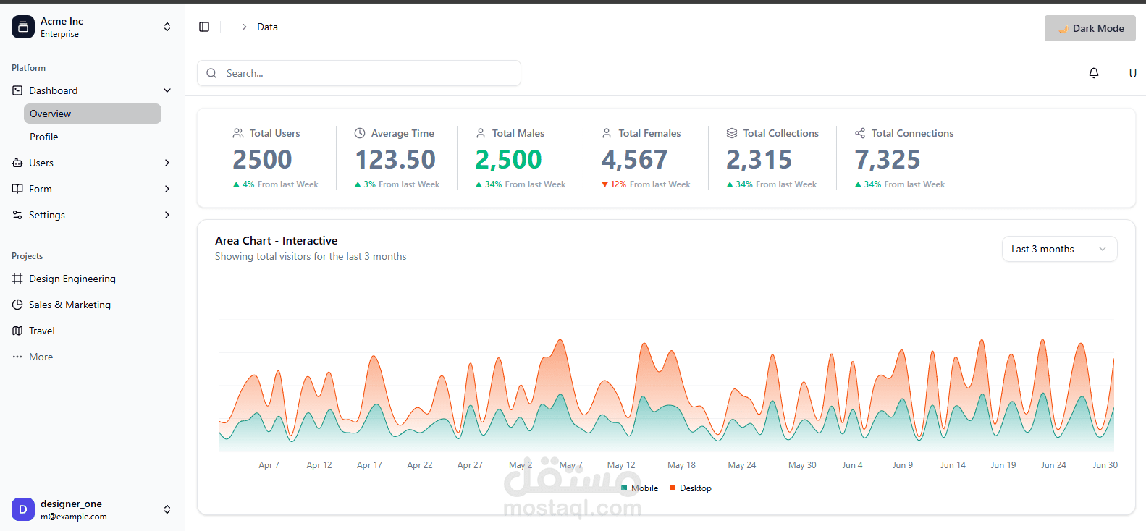Click the Sales & Marketing pie icon
The height and width of the screenshot is (531, 1146).
pos(17,305)
